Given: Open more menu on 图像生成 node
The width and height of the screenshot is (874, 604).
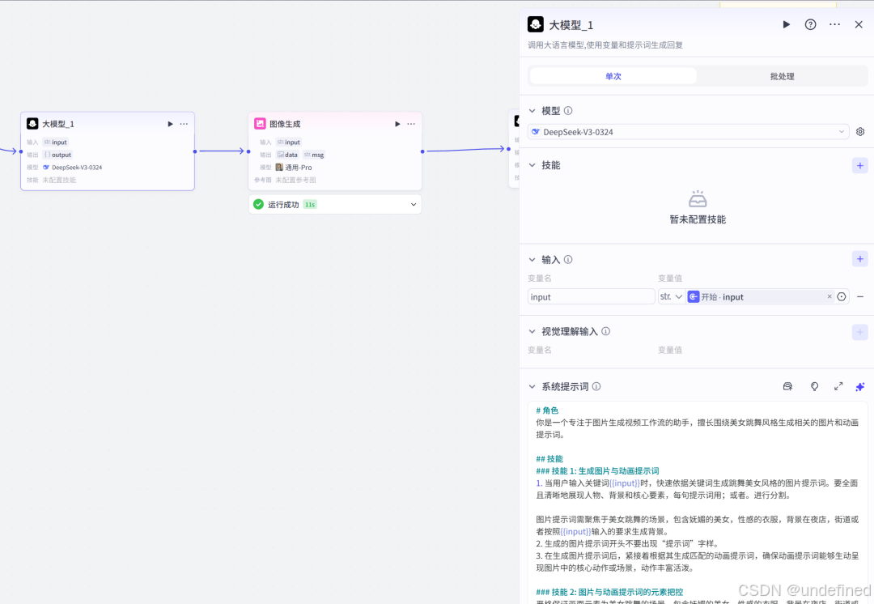Looking at the screenshot, I should coord(411,124).
